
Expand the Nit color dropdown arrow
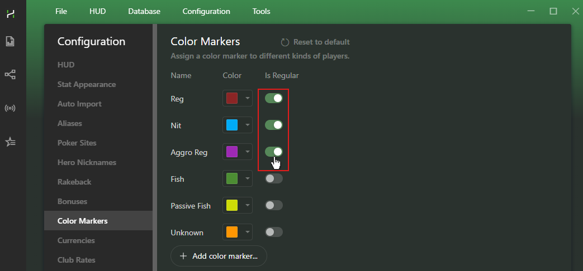tap(247, 125)
